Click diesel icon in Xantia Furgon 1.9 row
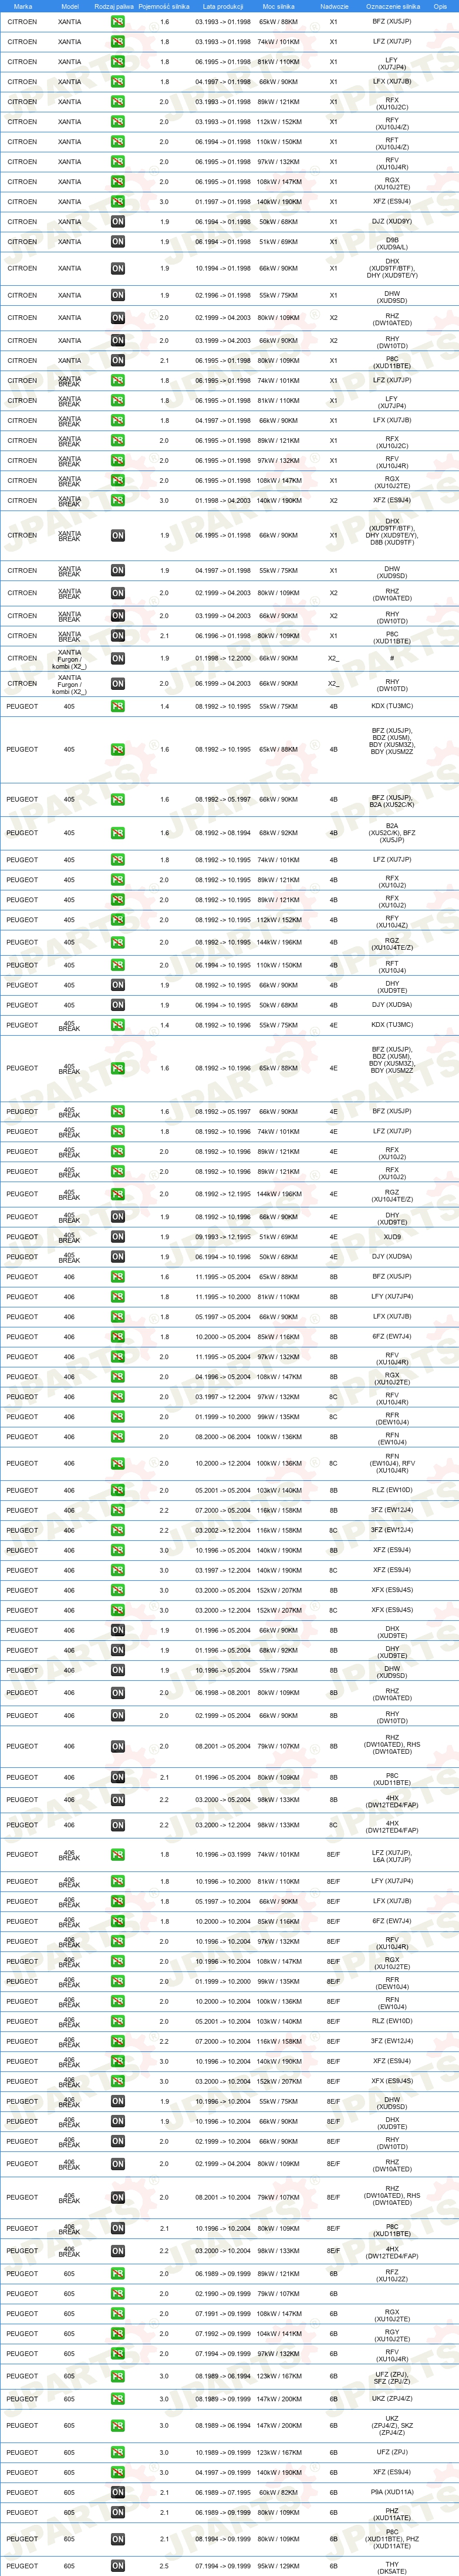The image size is (459, 2576). [x=118, y=659]
